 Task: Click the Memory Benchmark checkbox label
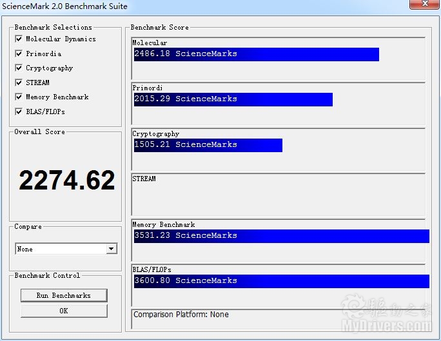57,97
